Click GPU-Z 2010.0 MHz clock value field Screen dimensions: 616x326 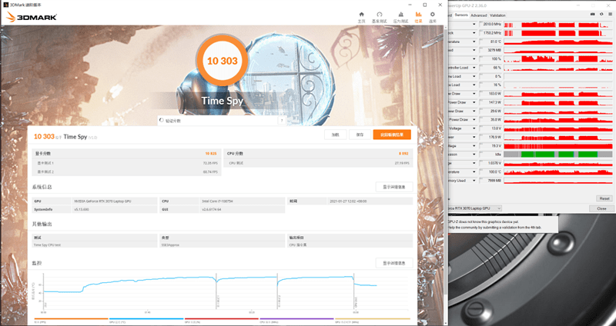pyautogui.click(x=491, y=25)
